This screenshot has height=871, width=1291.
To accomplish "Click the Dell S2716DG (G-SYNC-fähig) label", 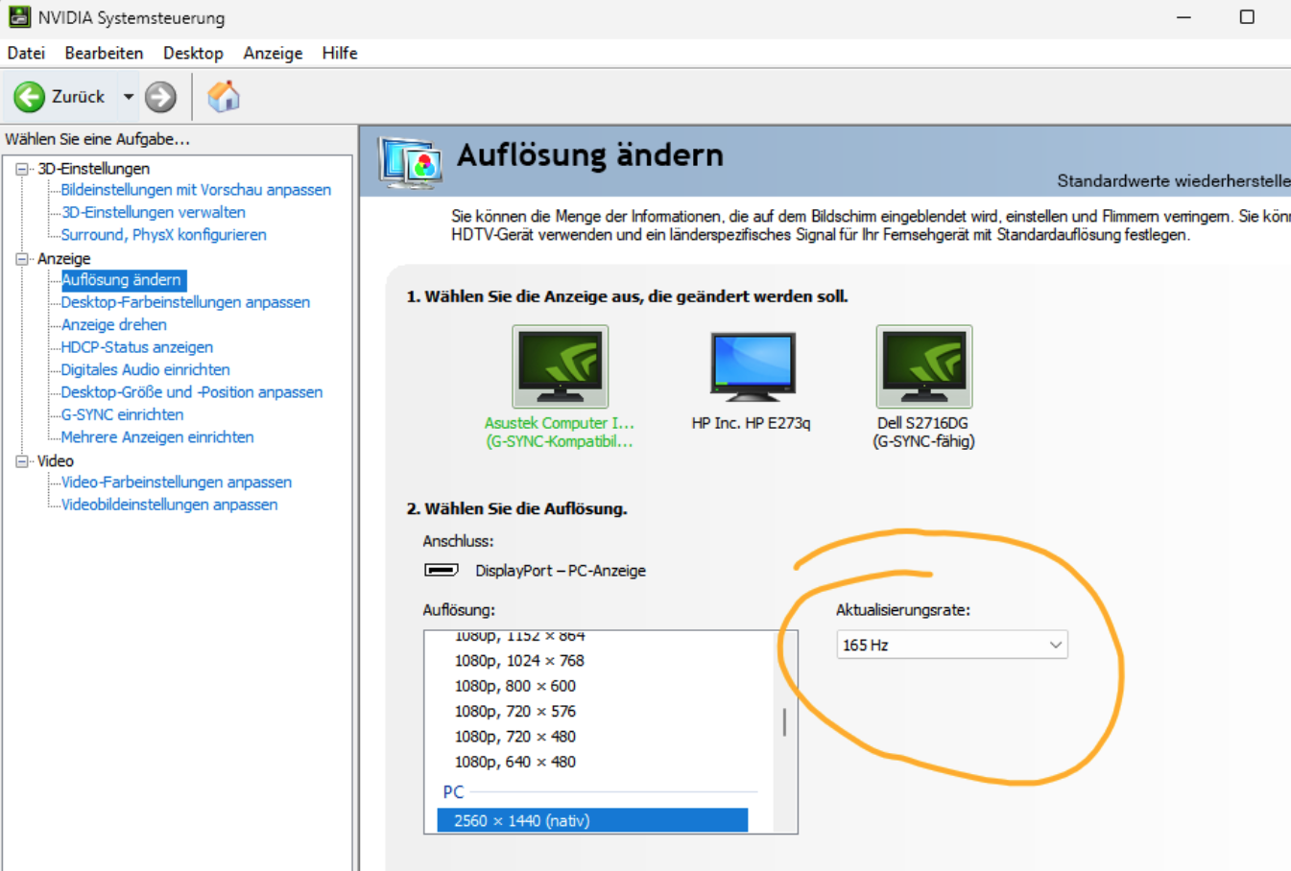I will (x=923, y=432).
